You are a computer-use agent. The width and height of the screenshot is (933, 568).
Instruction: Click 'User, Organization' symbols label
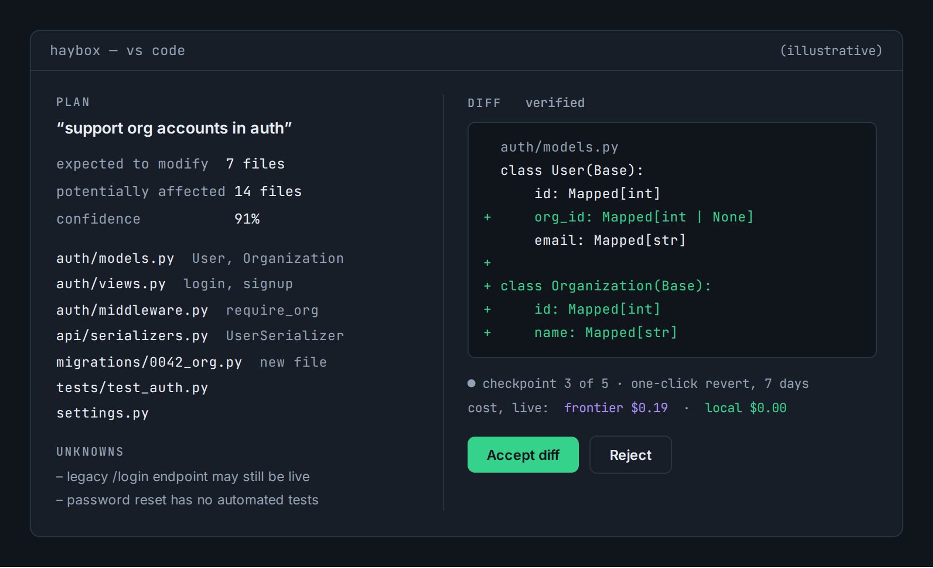tap(268, 259)
